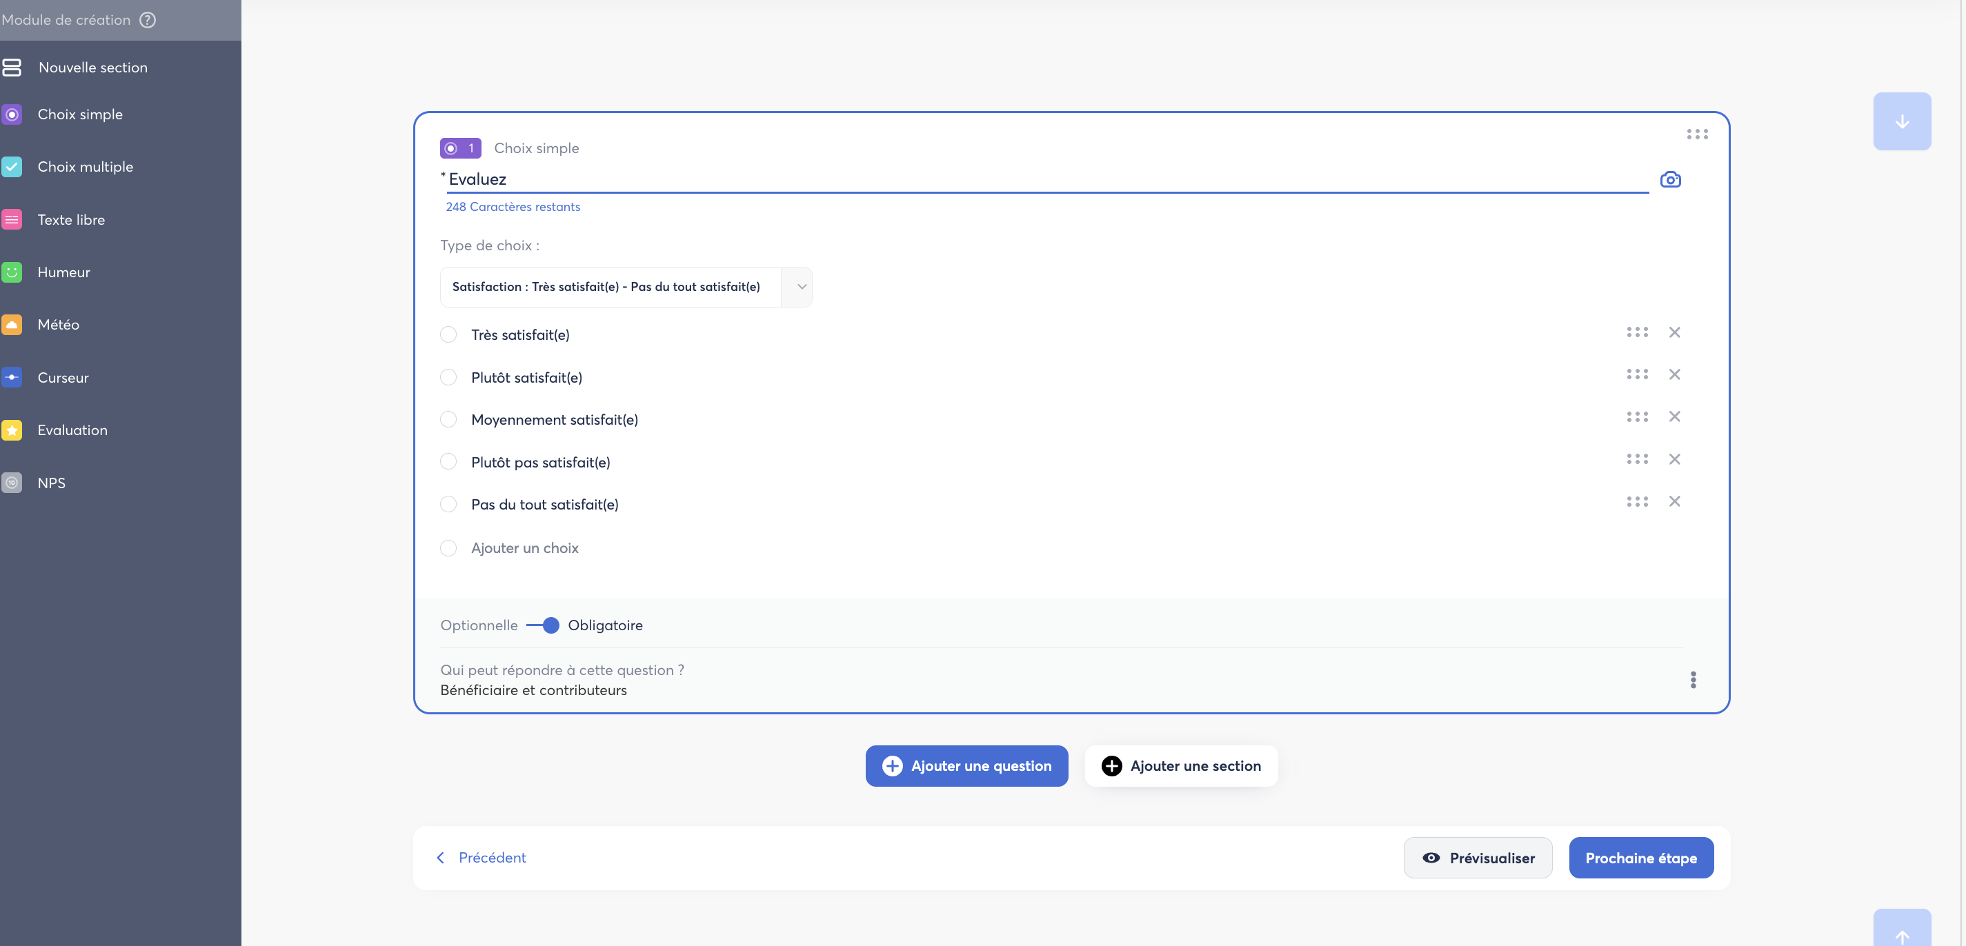The image size is (1966, 946).
Task: Toggle the Optionnelle/Obligatoire switch
Action: click(543, 625)
